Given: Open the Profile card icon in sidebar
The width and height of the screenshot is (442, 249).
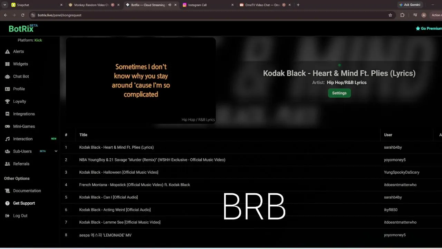Looking at the screenshot, I should point(7,89).
